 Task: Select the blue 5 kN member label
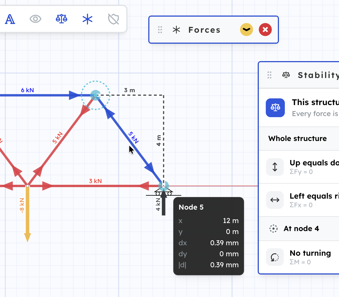(134, 138)
